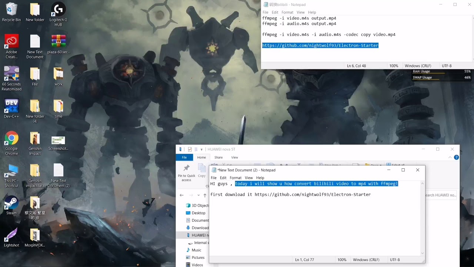Click the highlighted GitHub URL in bilibili Notepad

(320, 45)
